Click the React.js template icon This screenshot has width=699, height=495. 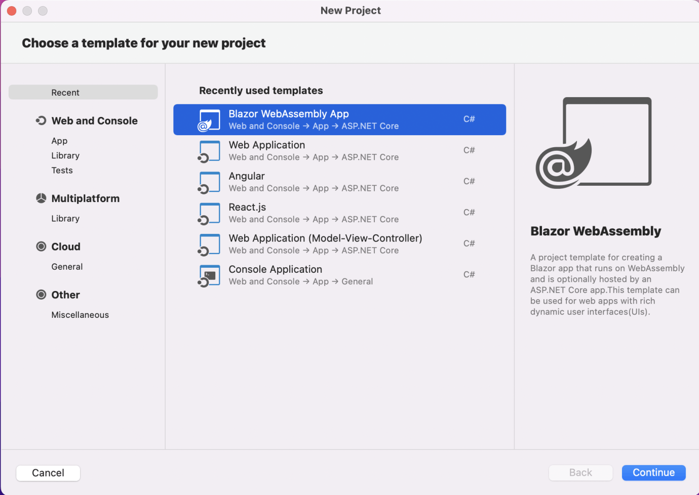pos(209,214)
